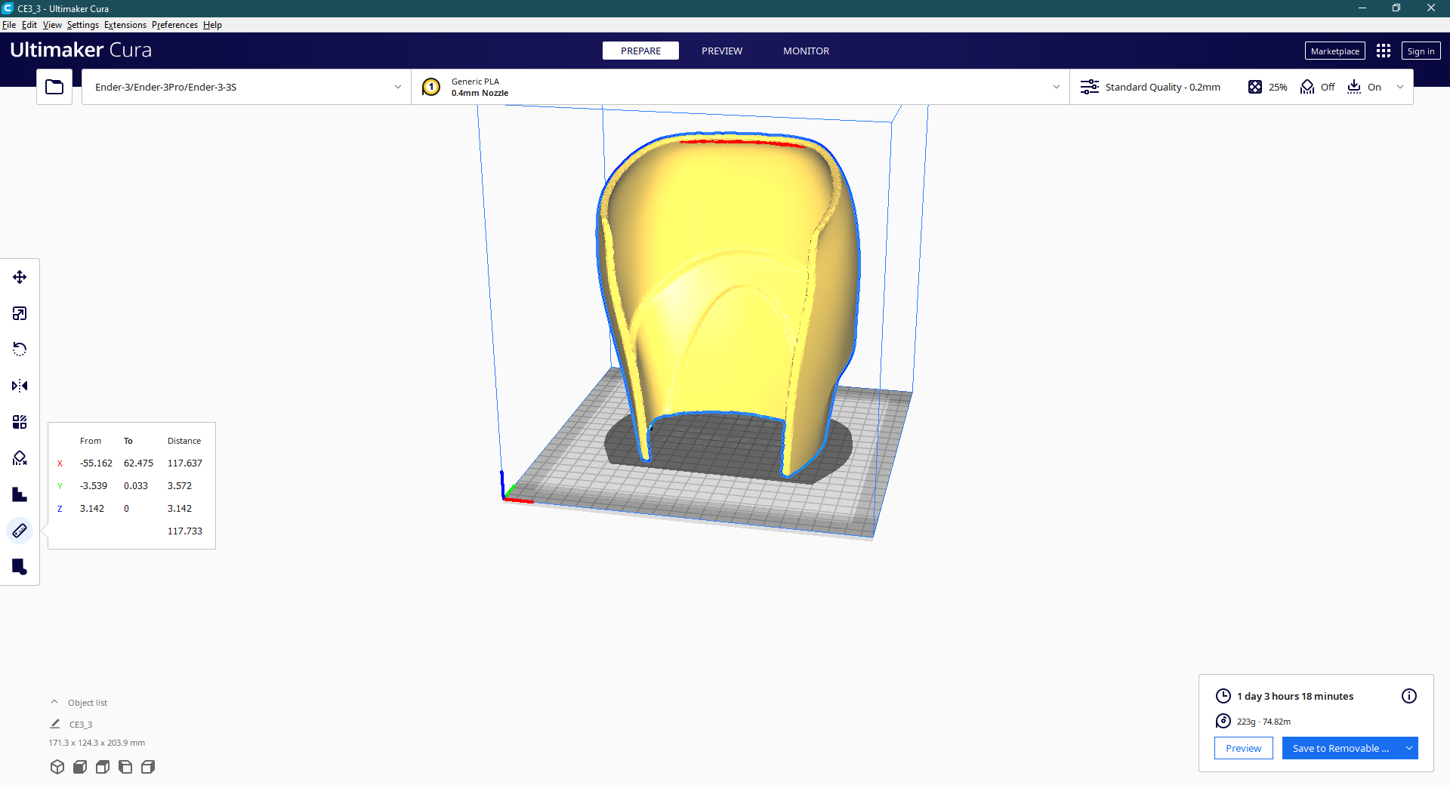Switch to 3D view cube icon
The width and height of the screenshot is (1450, 785).
57,767
